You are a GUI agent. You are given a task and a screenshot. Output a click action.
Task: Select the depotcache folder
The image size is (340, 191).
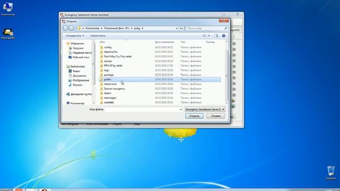coord(110,52)
